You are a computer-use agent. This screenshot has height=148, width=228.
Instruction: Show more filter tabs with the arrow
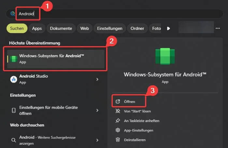[x=168, y=29]
